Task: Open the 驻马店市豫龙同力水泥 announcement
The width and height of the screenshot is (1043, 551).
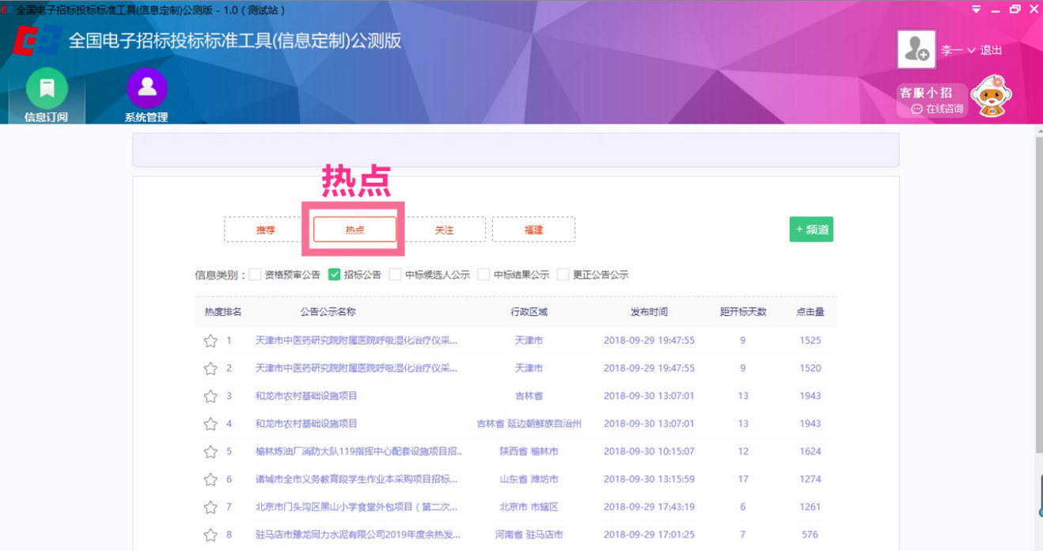Action: point(358,534)
